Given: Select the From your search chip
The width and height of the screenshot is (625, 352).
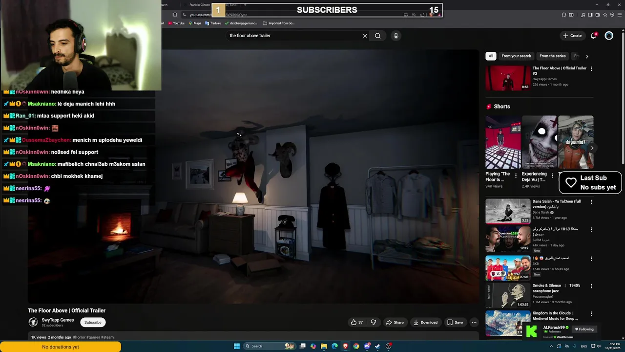Looking at the screenshot, I should (x=516, y=56).
